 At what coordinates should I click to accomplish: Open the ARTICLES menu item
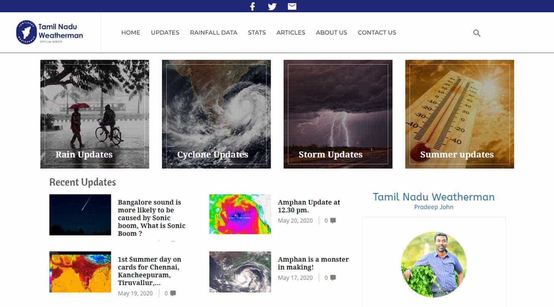(x=291, y=32)
